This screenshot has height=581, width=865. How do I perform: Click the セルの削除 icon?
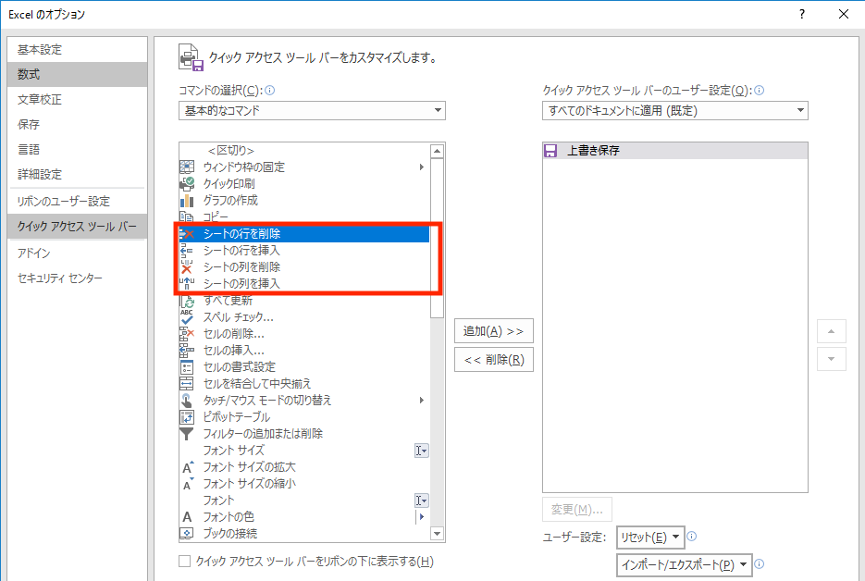pyautogui.click(x=187, y=334)
